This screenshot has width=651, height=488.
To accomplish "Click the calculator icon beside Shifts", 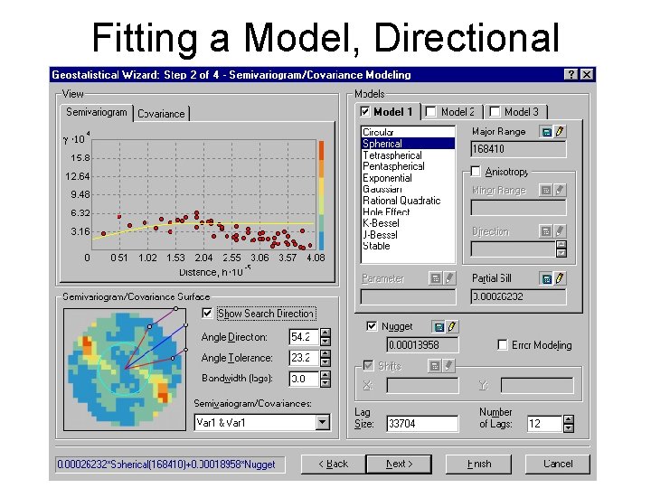I will (435, 366).
